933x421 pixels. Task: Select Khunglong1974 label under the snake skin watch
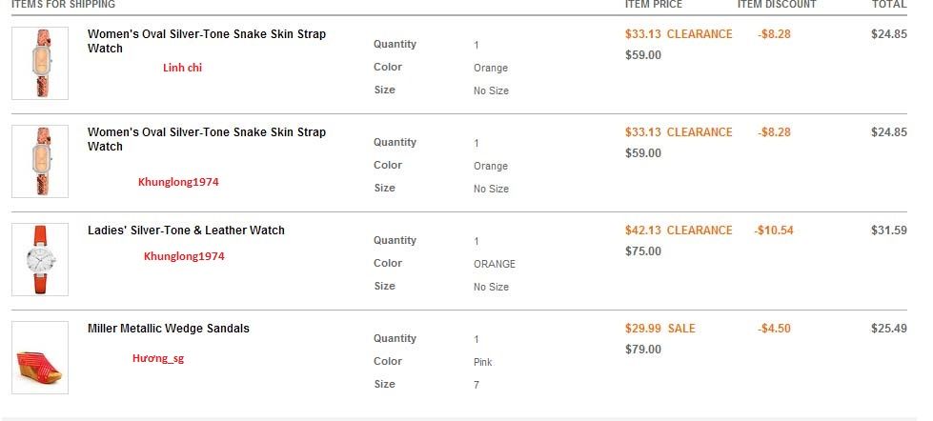pos(178,182)
